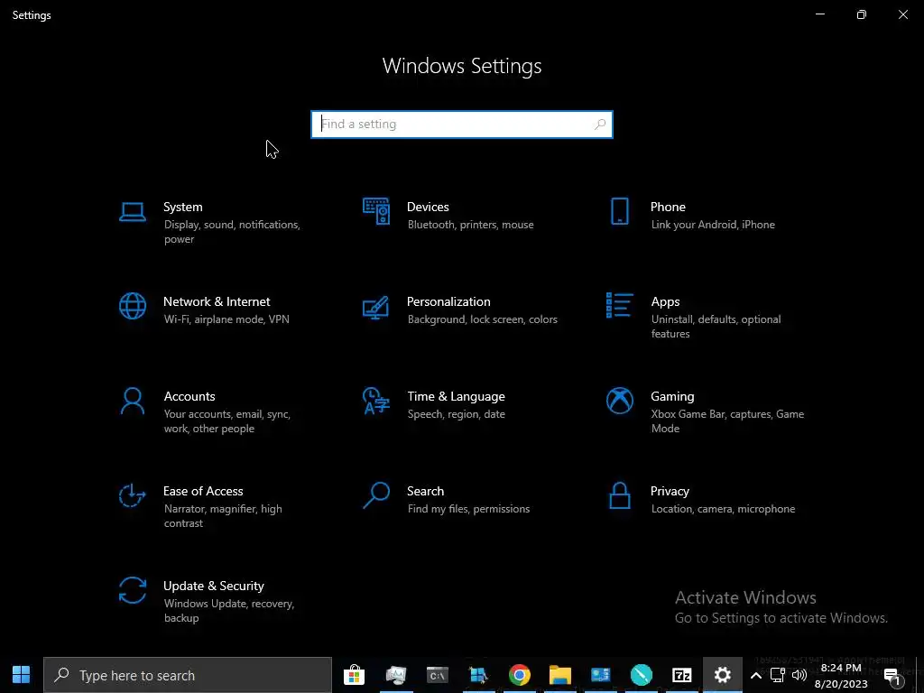Open the Update & Security heading

(x=213, y=587)
